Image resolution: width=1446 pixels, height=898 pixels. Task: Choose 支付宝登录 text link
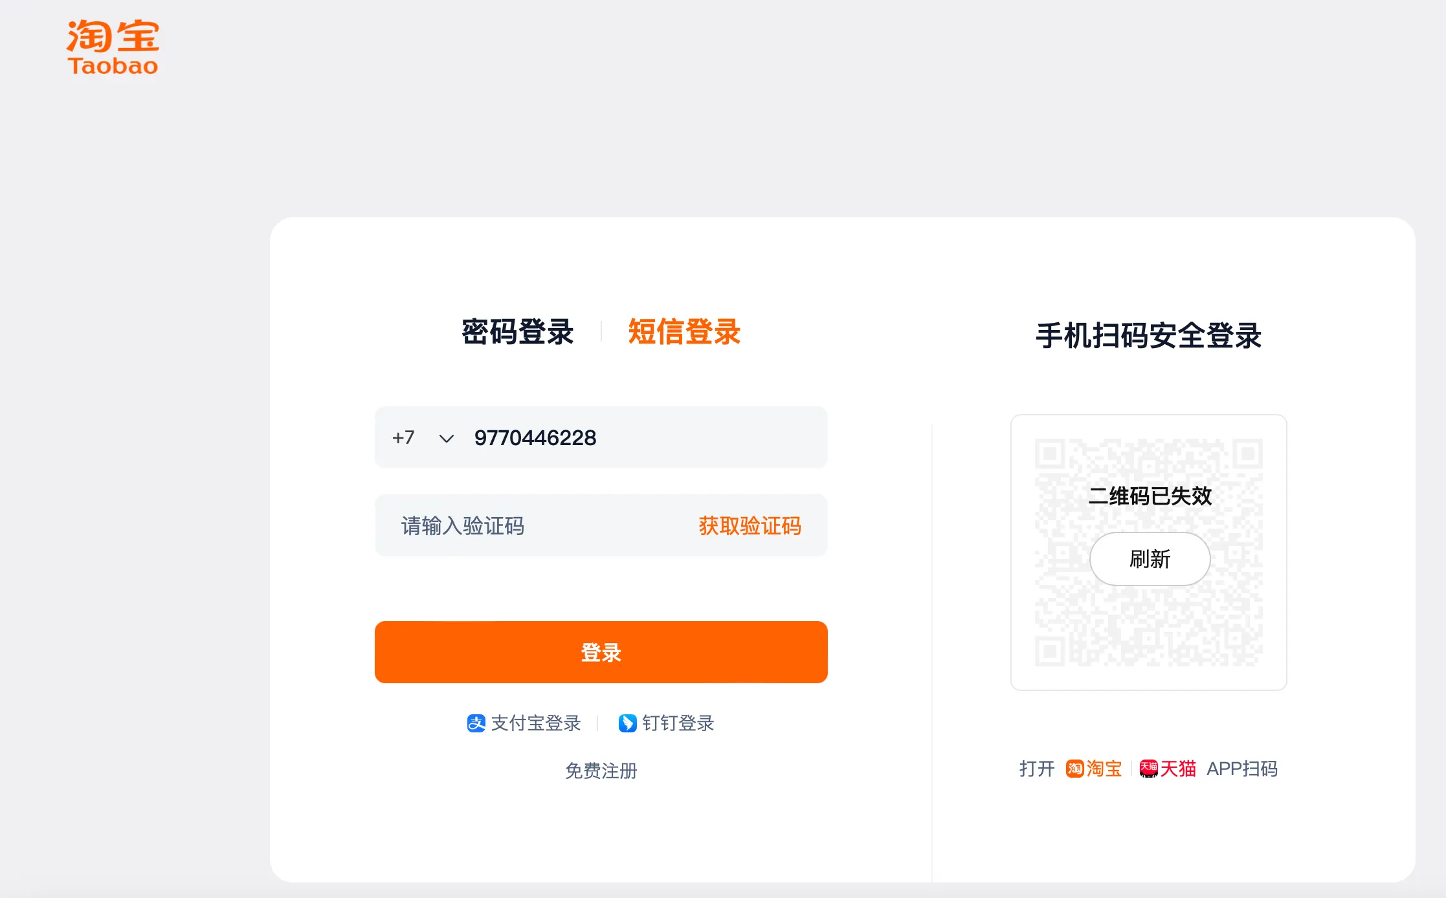click(x=536, y=723)
